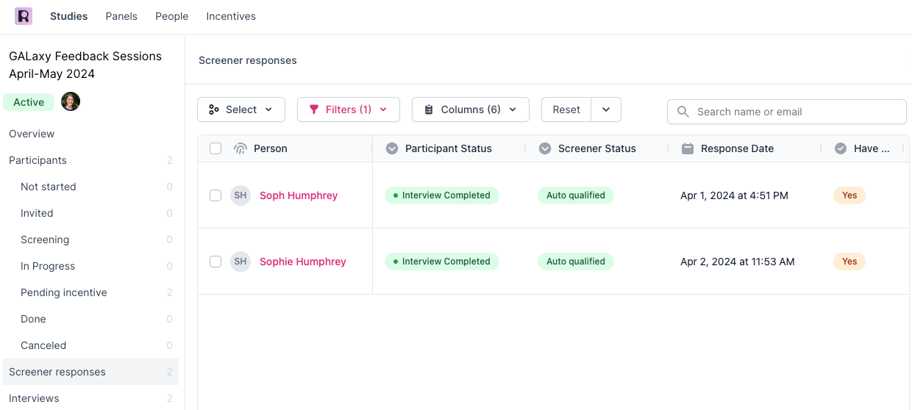The image size is (912, 410).
Task: Open the Filters (1) dropdown
Action: [349, 109]
